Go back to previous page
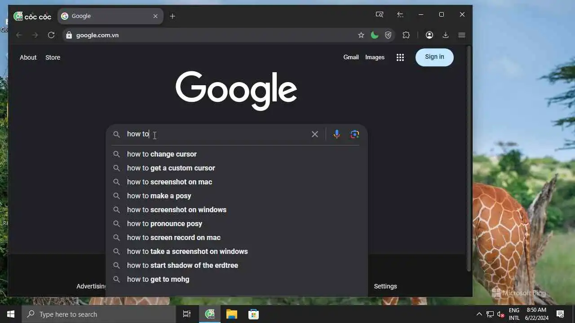This screenshot has width=575, height=323. [19, 35]
